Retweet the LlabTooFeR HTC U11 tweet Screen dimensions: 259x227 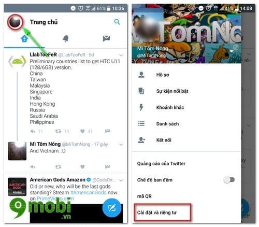58,131
